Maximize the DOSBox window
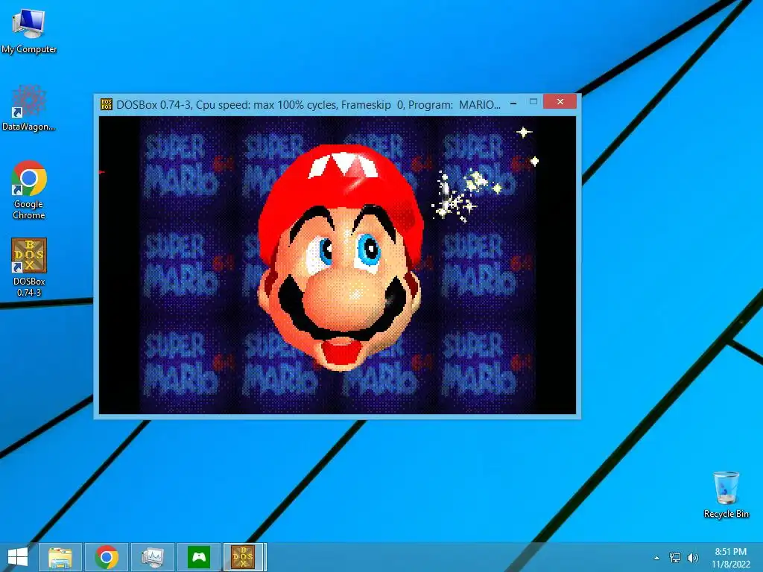This screenshot has width=763, height=572. [x=534, y=101]
